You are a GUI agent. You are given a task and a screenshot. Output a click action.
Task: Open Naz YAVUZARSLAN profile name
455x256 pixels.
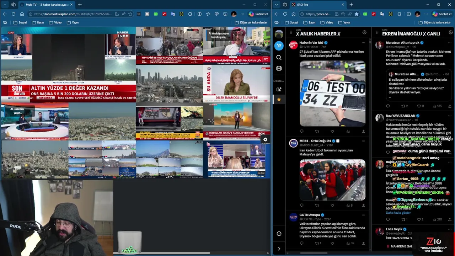401,116
